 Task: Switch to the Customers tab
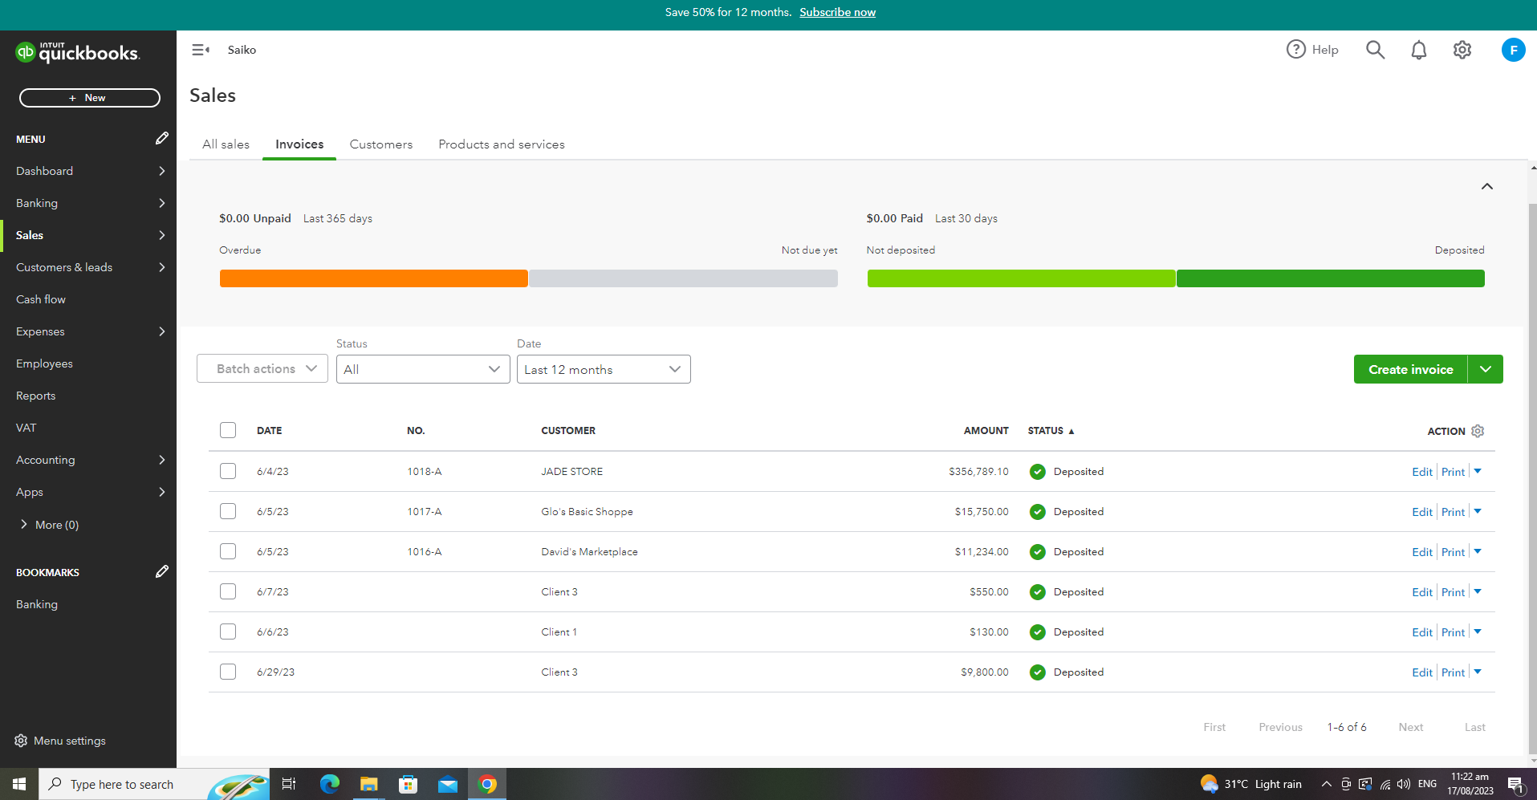click(381, 144)
